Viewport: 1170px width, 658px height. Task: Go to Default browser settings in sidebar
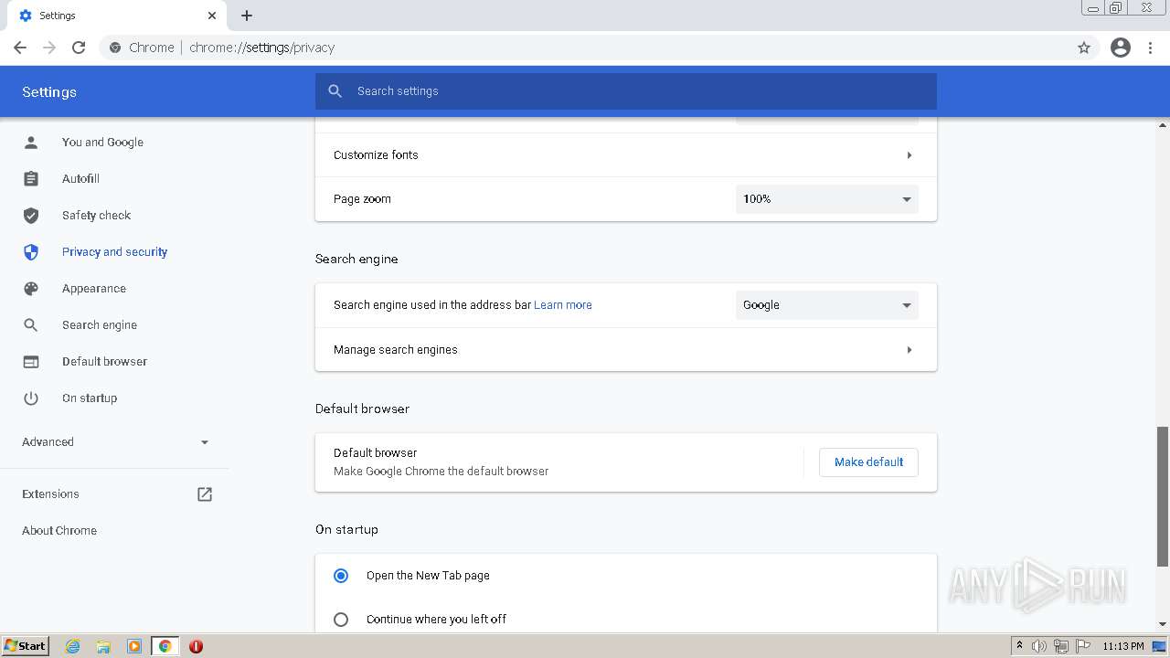104,362
